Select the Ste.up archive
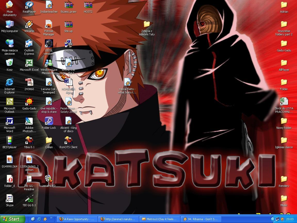Viewport: 297px width, 223px height. click(x=68, y=24)
